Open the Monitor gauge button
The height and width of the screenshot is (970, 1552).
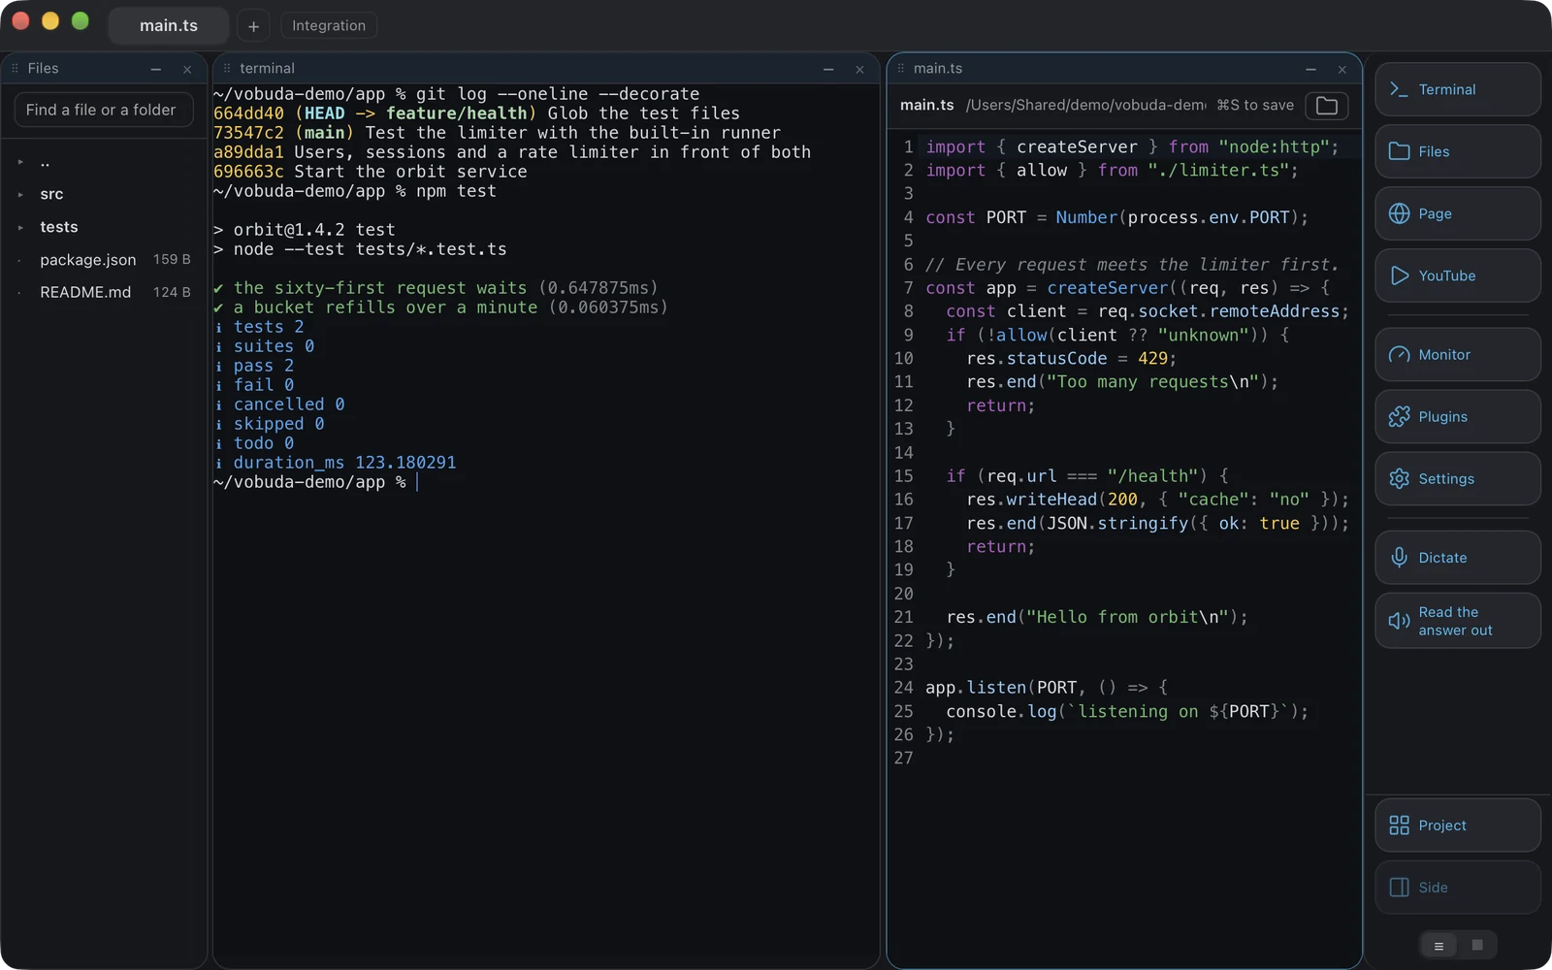[1457, 355]
